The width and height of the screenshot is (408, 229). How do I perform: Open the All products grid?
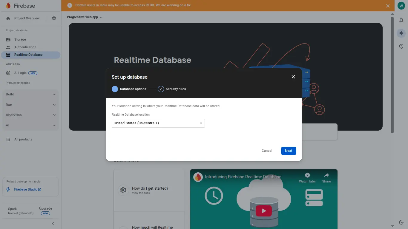(23, 139)
